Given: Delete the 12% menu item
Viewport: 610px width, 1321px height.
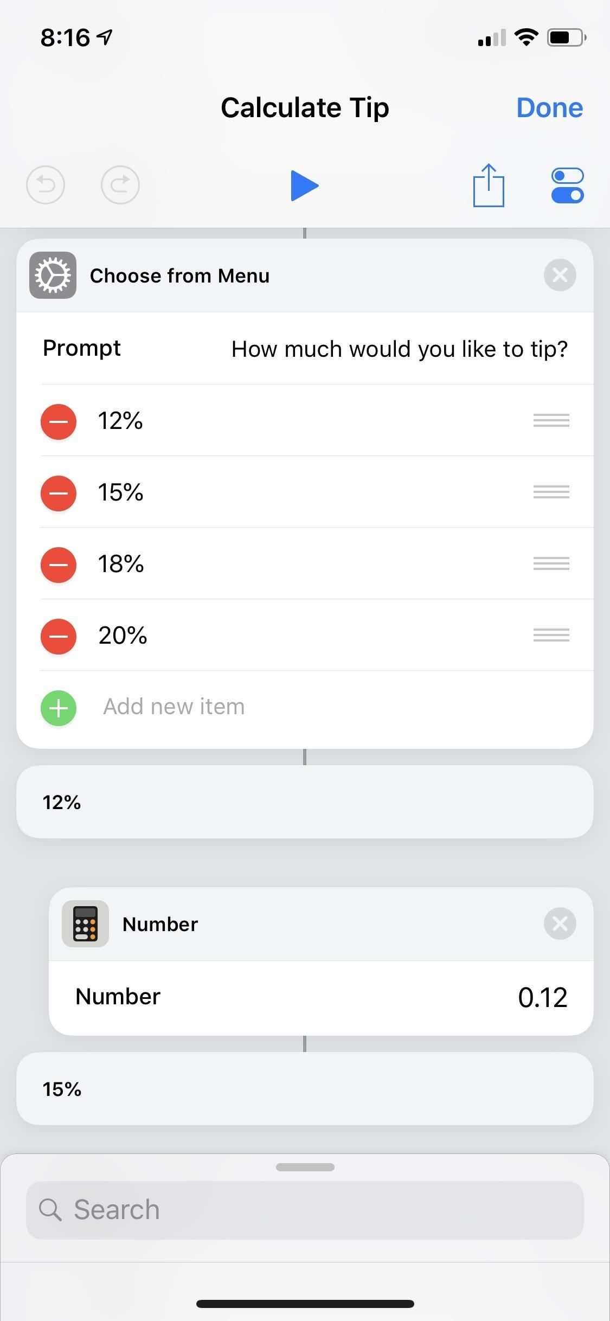Looking at the screenshot, I should pyautogui.click(x=59, y=421).
